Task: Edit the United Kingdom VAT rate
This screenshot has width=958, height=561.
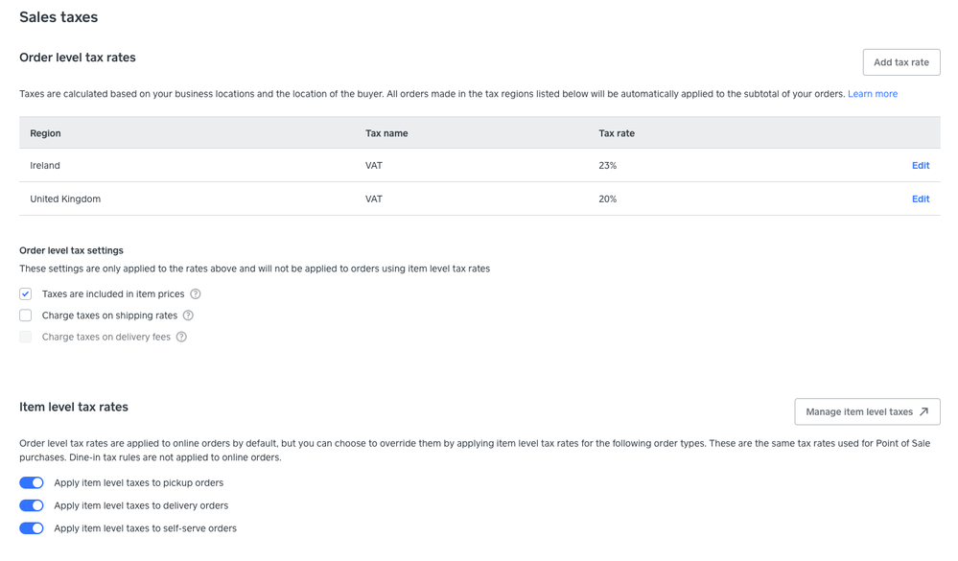Action: pyautogui.click(x=920, y=199)
